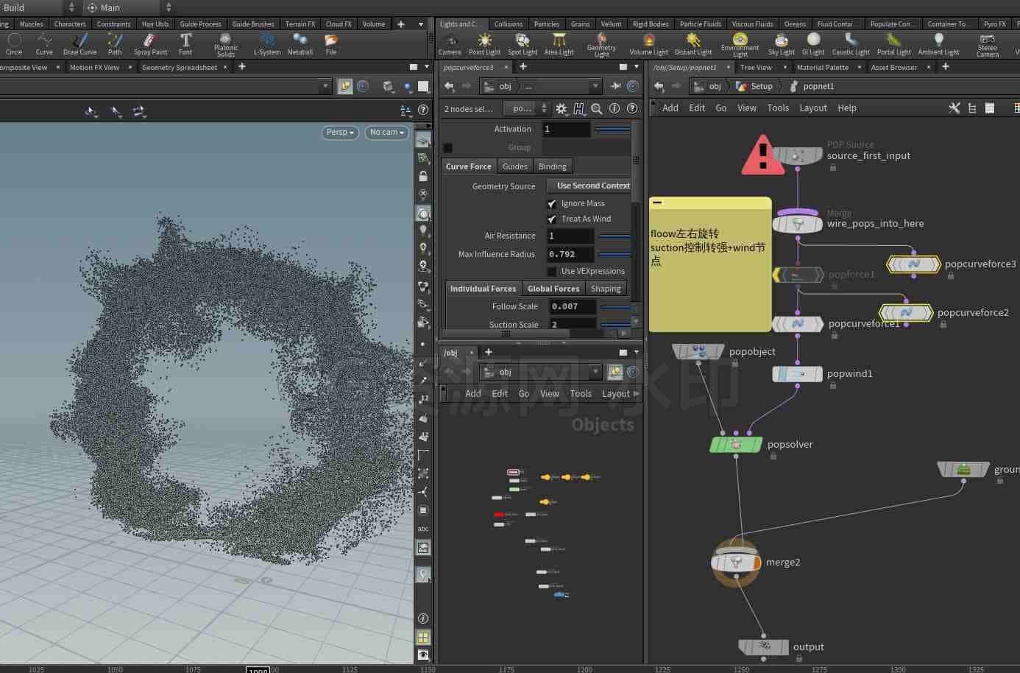Open the Main radial menu dropdown
Viewport: 1020px width, 673px height.
click(129, 7)
